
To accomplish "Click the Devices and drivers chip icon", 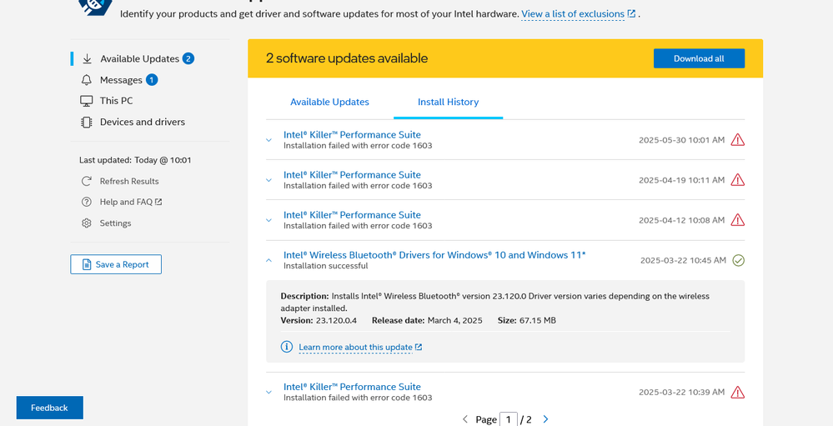I will click(87, 123).
